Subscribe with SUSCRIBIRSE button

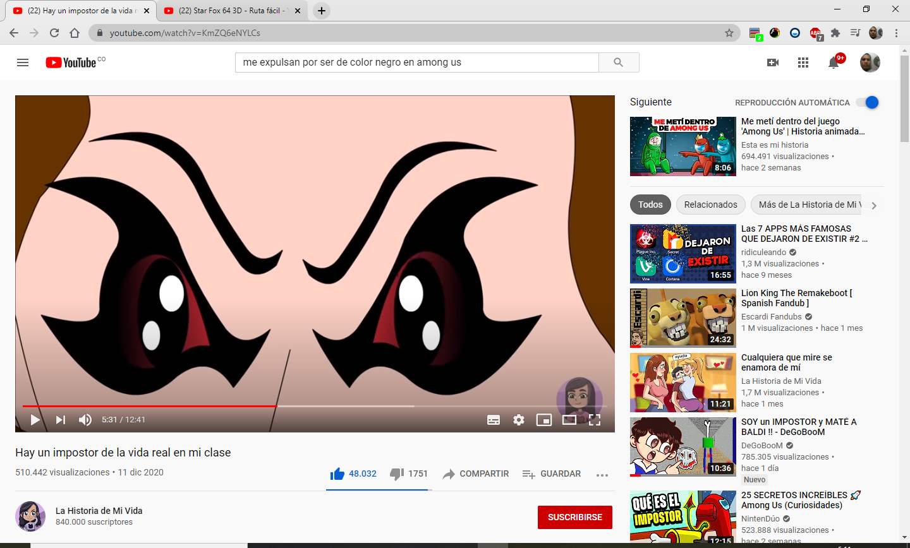(575, 517)
